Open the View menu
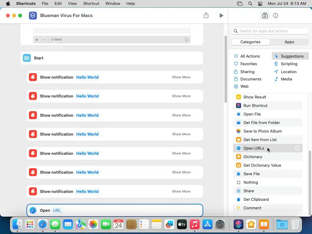This screenshot has height=234, width=312. point(72,4)
